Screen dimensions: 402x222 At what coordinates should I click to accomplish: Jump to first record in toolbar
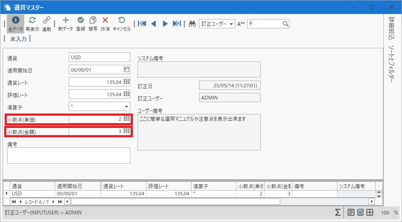[x=142, y=24]
